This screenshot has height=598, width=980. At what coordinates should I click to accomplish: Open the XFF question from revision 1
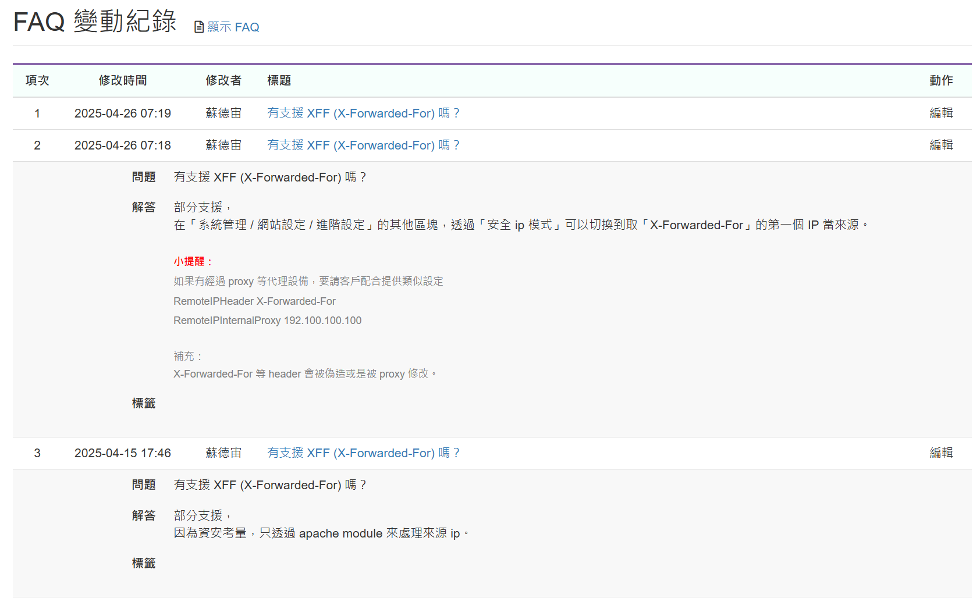pyautogui.click(x=364, y=113)
